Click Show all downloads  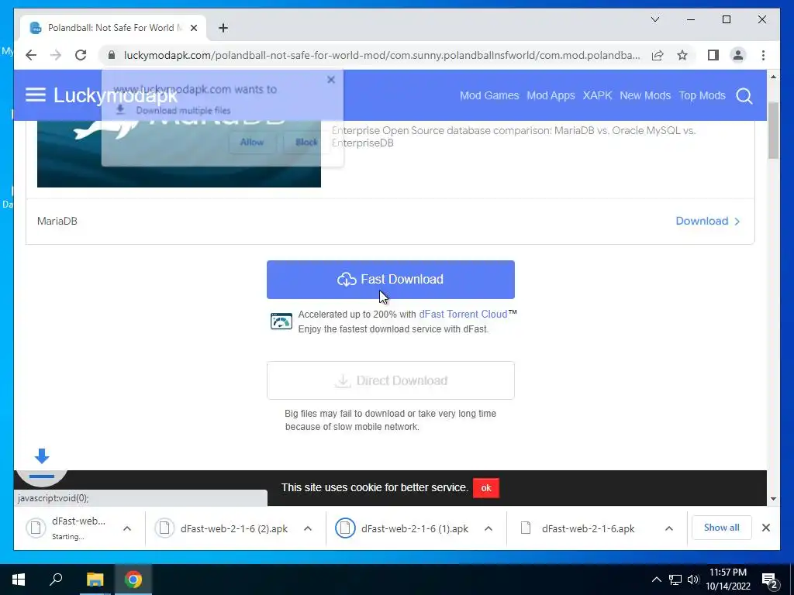point(721,528)
